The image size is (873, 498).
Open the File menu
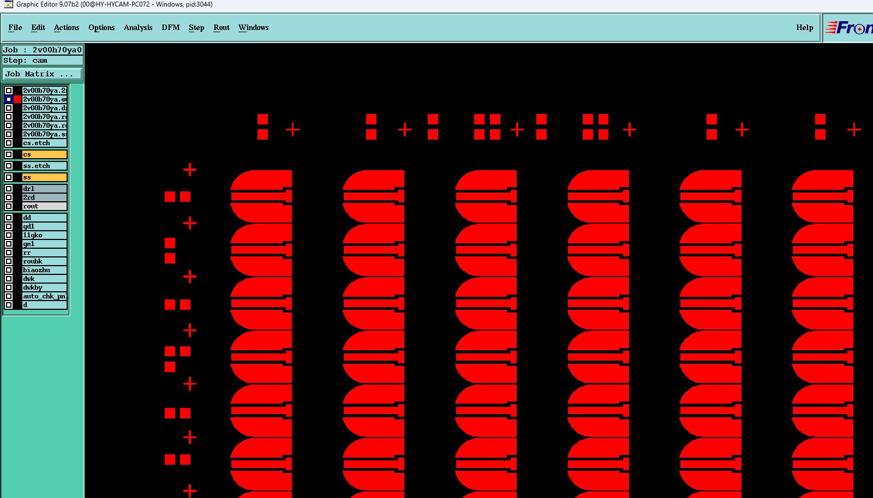click(15, 27)
